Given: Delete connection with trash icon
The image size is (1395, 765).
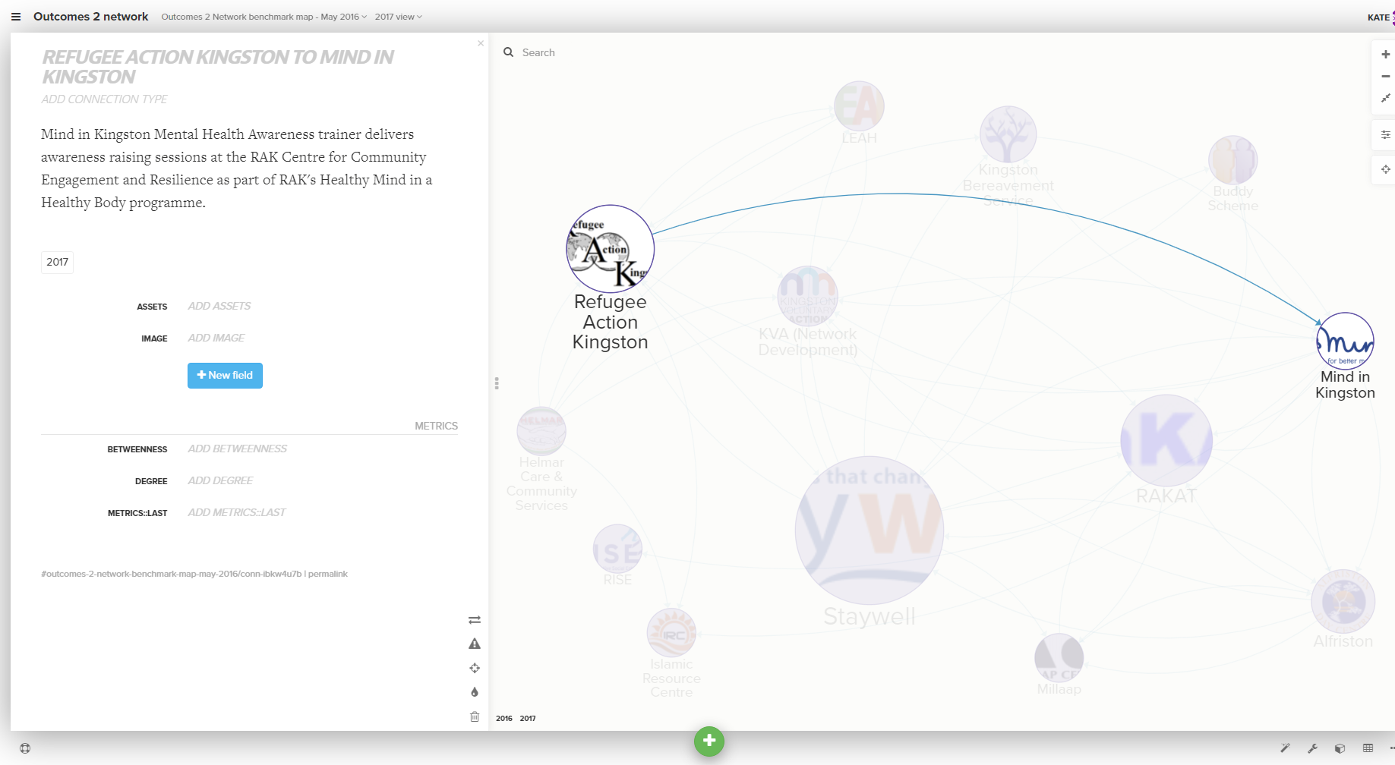Looking at the screenshot, I should (475, 716).
